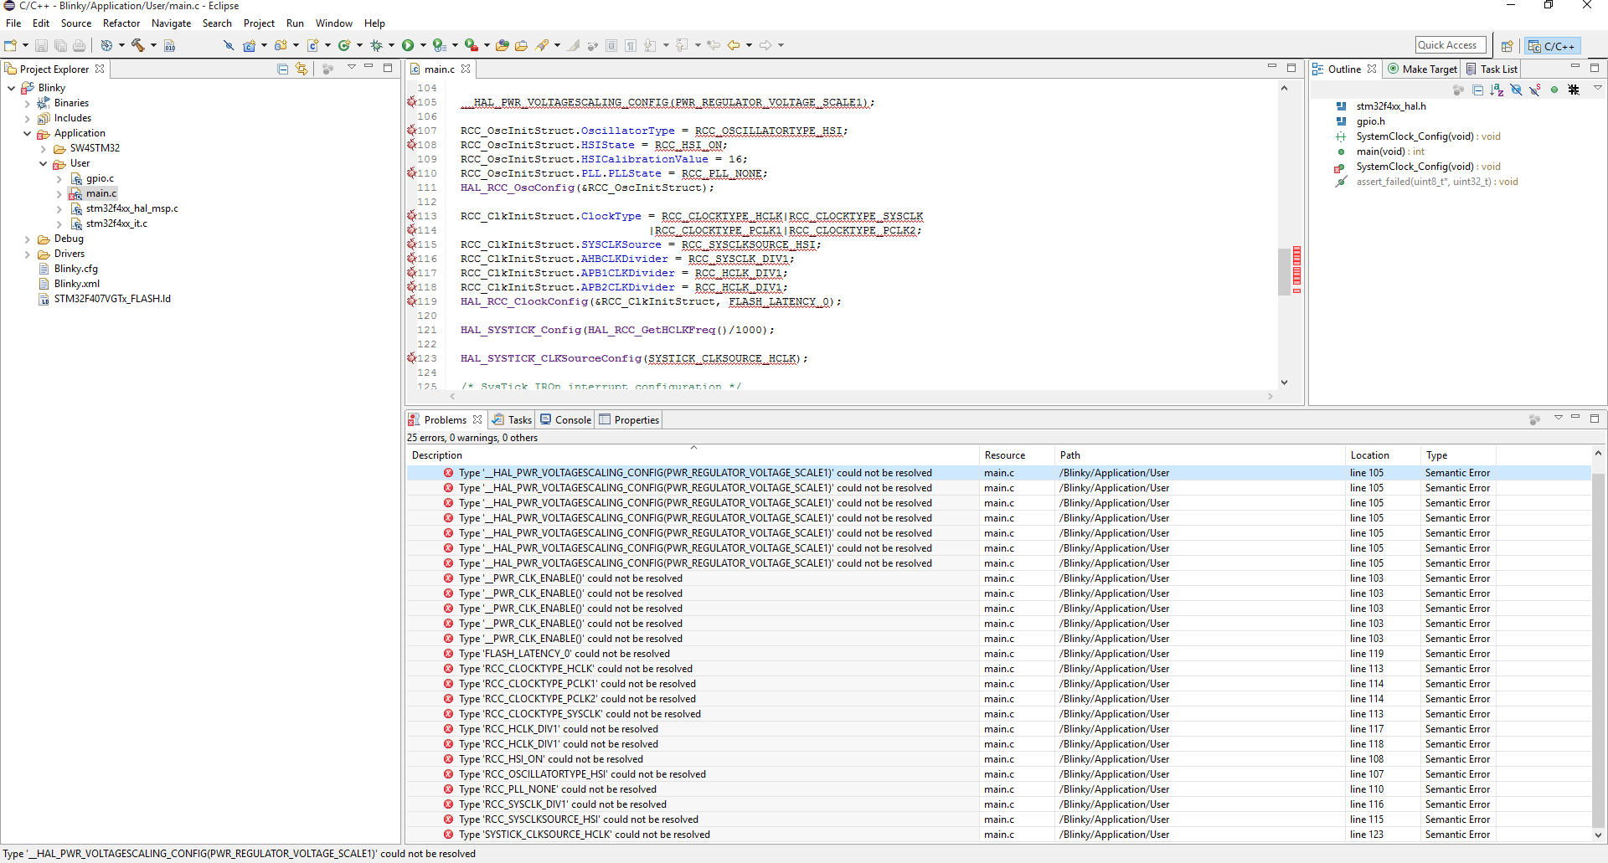Click the Build (hammer) toolbar icon
The width and height of the screenshot is (1608, 863).
point(138,45)
